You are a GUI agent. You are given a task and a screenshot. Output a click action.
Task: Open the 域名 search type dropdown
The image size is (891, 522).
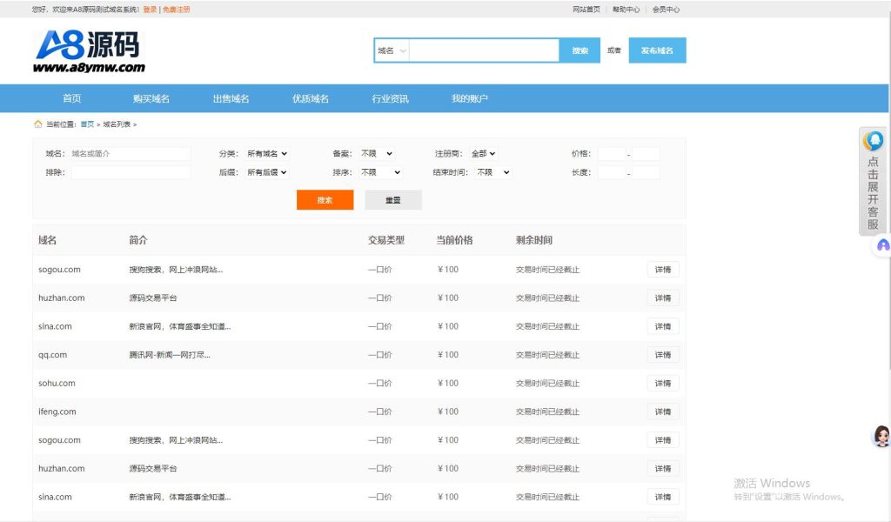click(x=392, y=50)
